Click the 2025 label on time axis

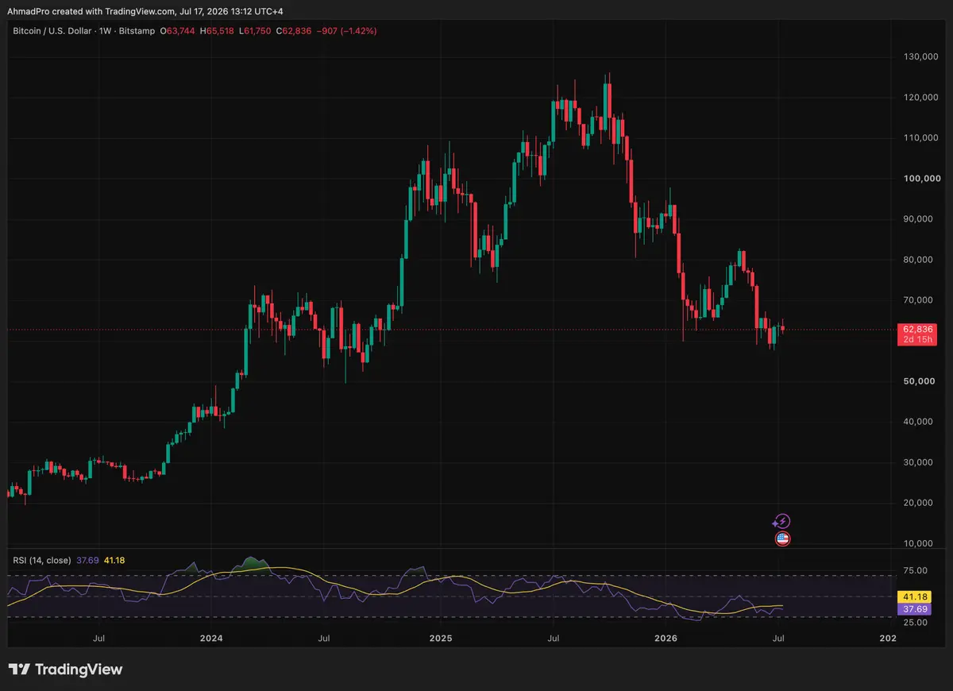pyautogui.click(x=440, y=638)
